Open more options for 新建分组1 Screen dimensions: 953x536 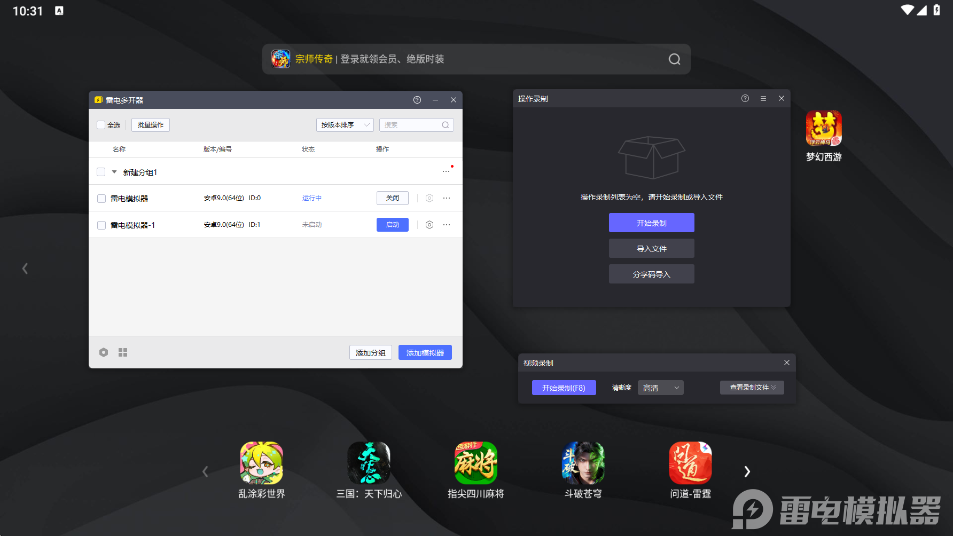click(446, 171)
